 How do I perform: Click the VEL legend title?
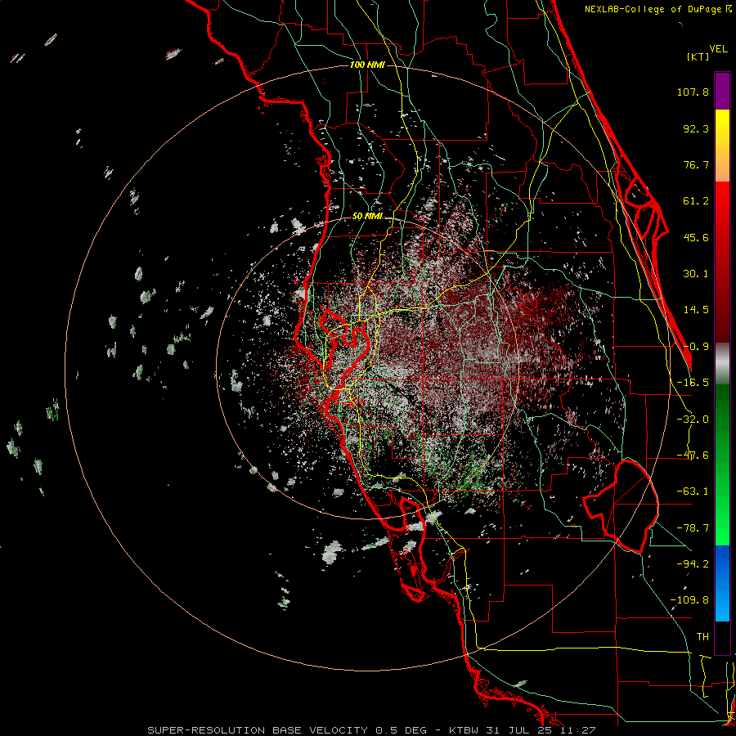pos(718,48)
